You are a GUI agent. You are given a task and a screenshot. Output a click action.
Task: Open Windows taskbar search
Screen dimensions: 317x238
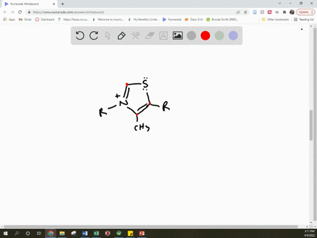tap(17, 233)
